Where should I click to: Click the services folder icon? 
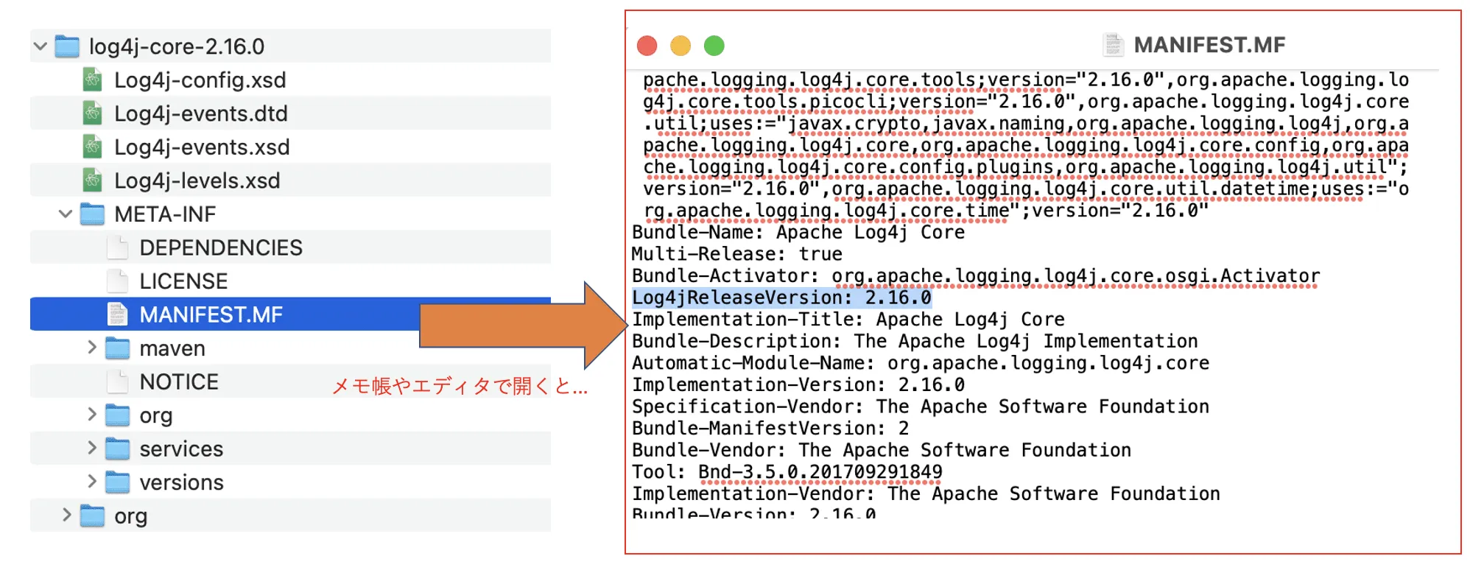(x=118, y=448)
